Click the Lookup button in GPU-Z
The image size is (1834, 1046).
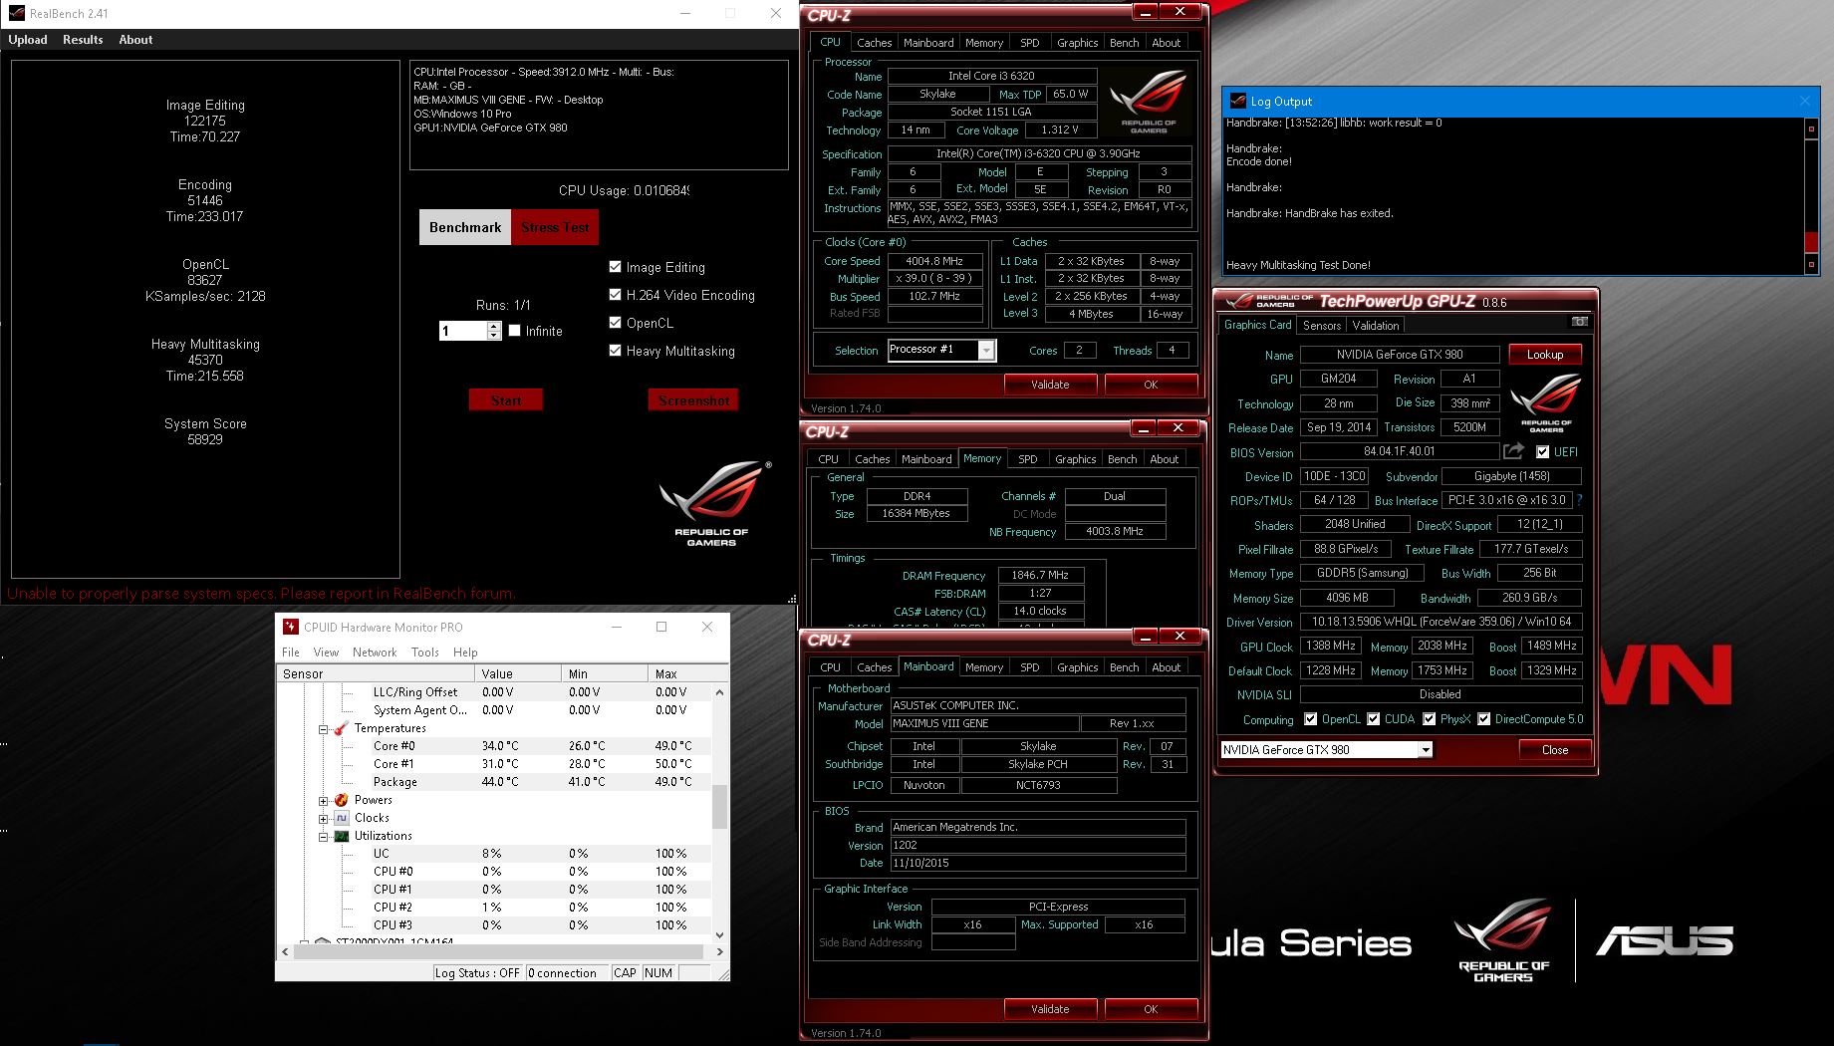pos(1545,355)
